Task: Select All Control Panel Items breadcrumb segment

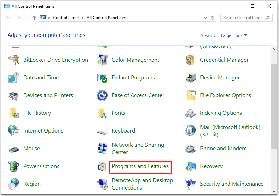Action: click(x=108, y=18)
